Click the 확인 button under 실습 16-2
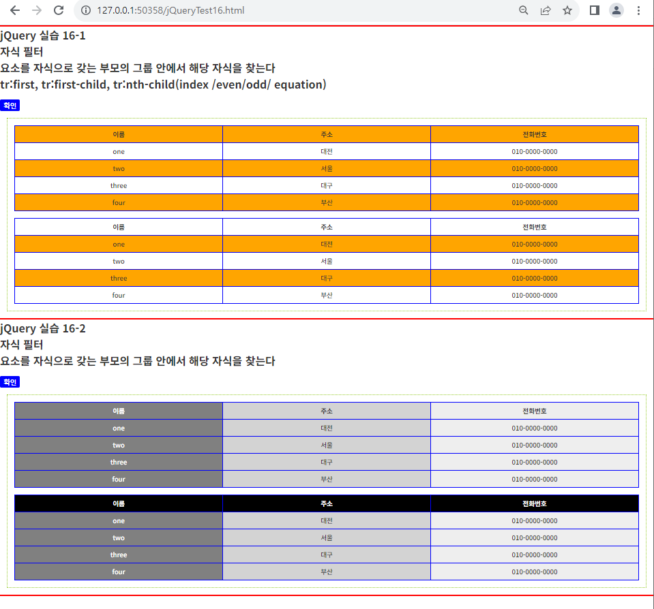The width and height of the screenshot is (654, 609). pyautogui.click(x=10, y=382)
